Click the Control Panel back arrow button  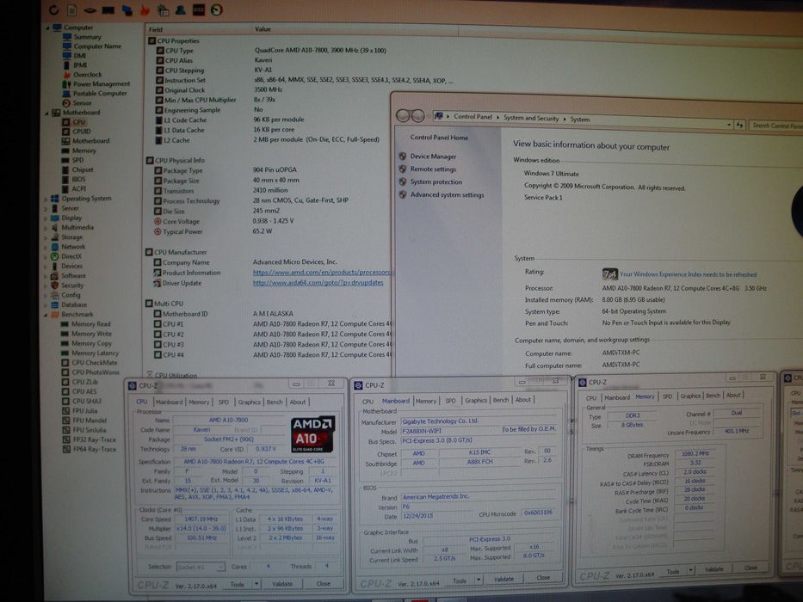403,116
